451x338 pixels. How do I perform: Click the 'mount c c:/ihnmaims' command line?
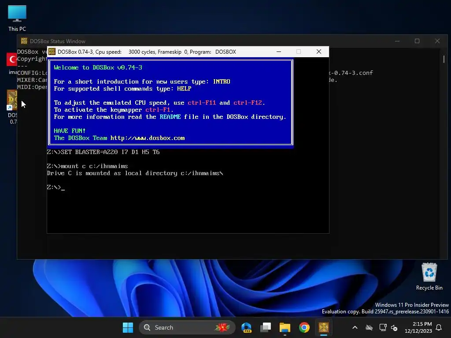88,166
